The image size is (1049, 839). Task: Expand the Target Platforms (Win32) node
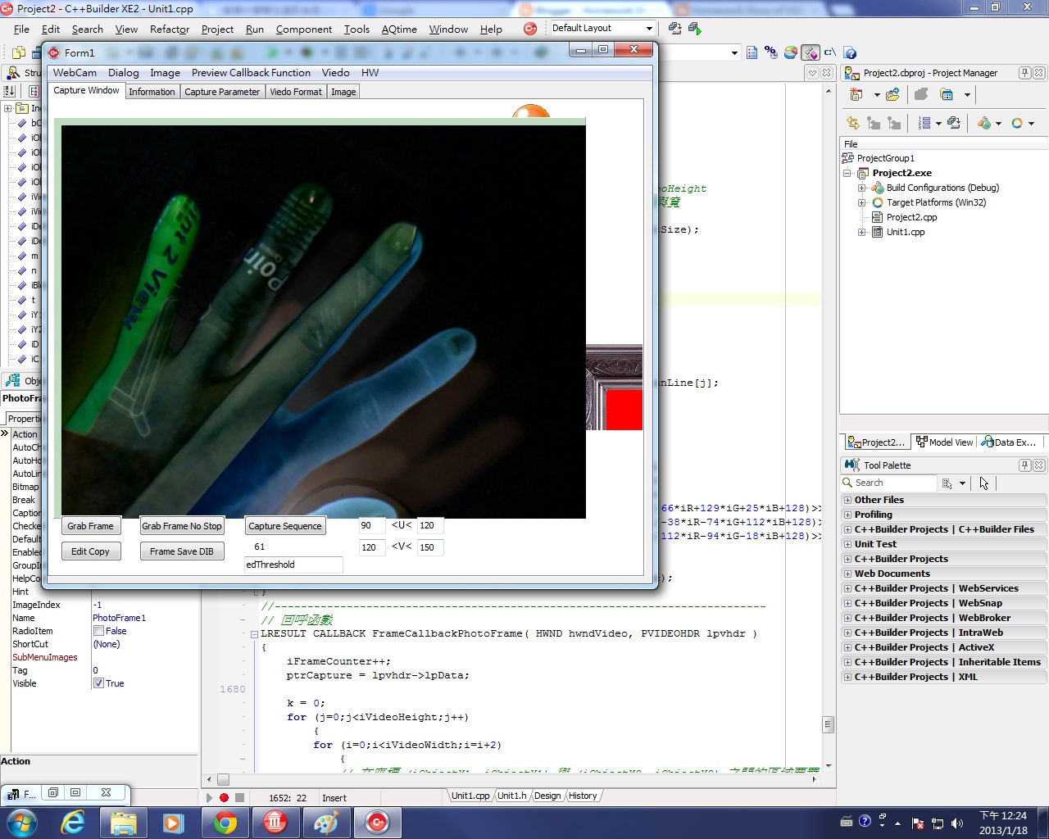coord(861,202)
